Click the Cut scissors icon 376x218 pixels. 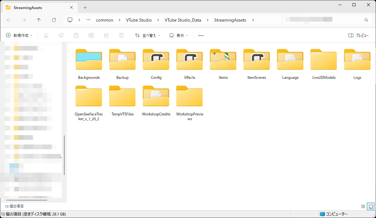point(46,35)
